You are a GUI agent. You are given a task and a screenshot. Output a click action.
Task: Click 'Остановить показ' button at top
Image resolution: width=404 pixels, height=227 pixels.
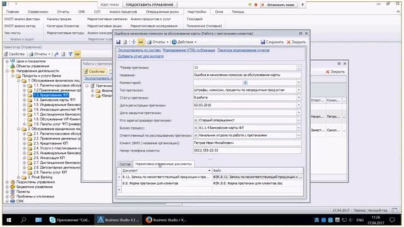[278, 4]
